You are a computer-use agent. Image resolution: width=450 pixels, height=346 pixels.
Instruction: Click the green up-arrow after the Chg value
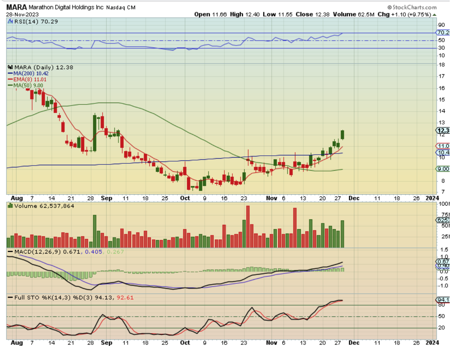click(434, 15)
